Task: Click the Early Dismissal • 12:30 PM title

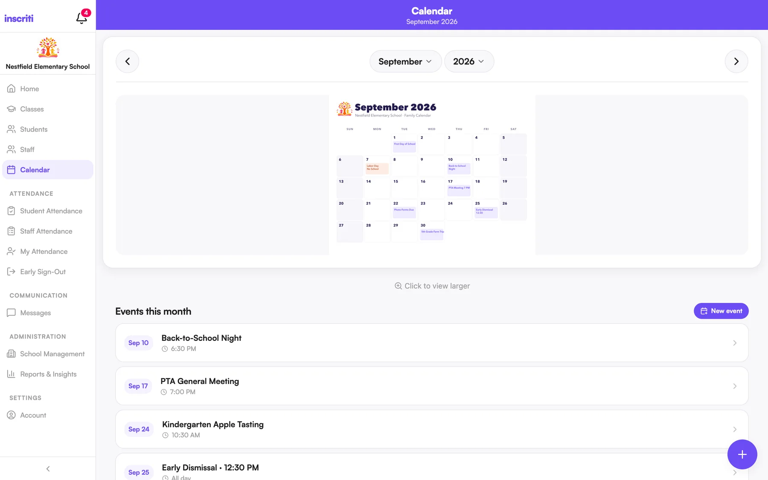Action: (x=210, y=468)
